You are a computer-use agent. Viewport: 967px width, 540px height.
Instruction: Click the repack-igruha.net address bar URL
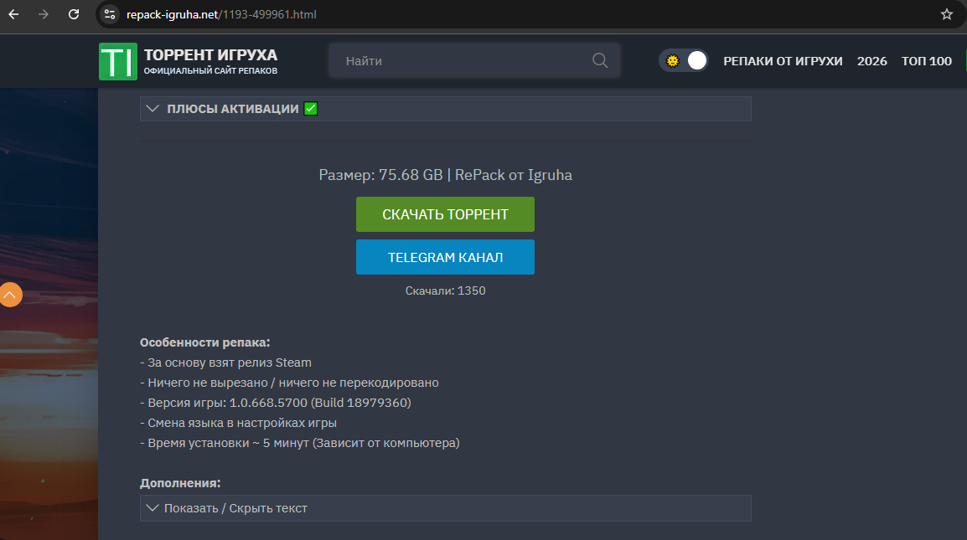pos(221,14)
